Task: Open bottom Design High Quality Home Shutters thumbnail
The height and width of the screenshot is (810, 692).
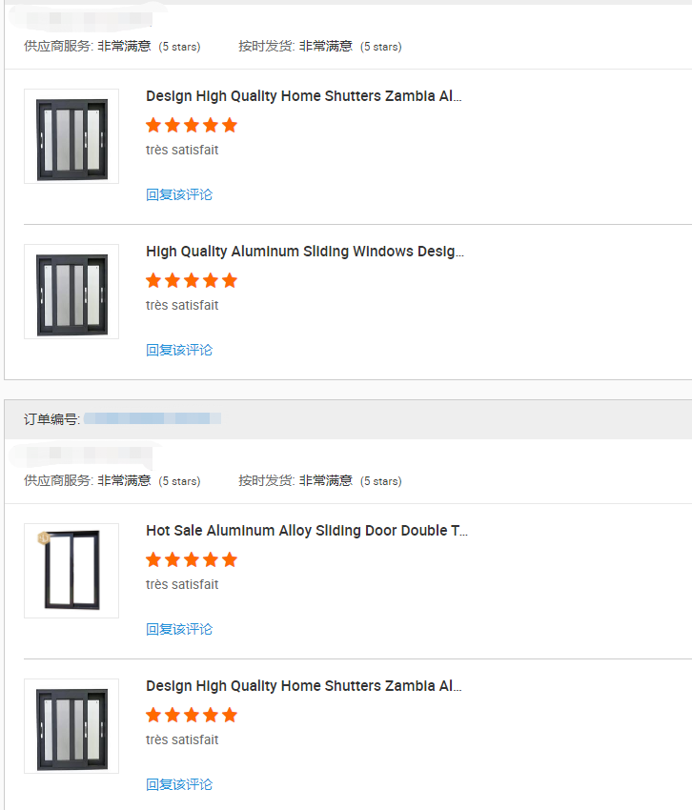Action: pyautogui.click(x=71, y=726)
